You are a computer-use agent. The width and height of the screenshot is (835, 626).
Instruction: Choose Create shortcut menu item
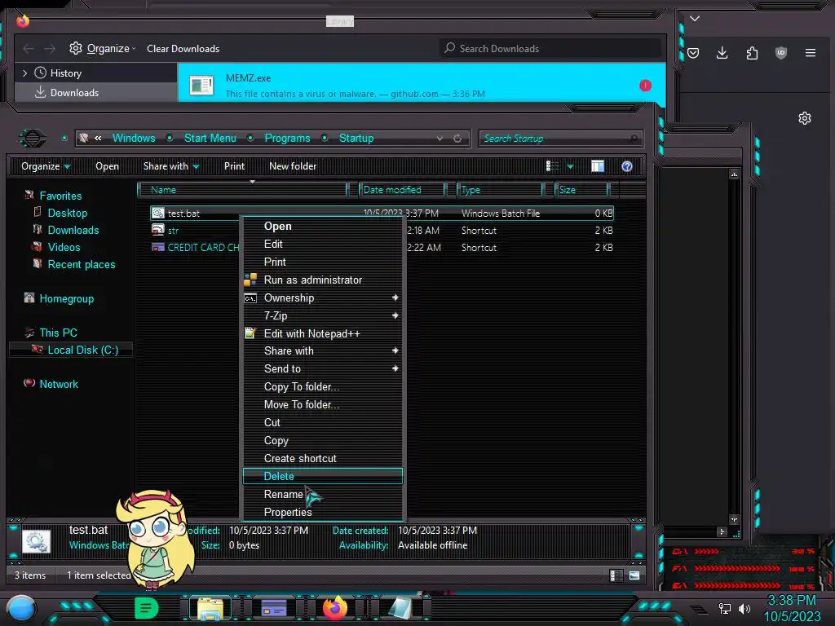click(x=322, y=458)
